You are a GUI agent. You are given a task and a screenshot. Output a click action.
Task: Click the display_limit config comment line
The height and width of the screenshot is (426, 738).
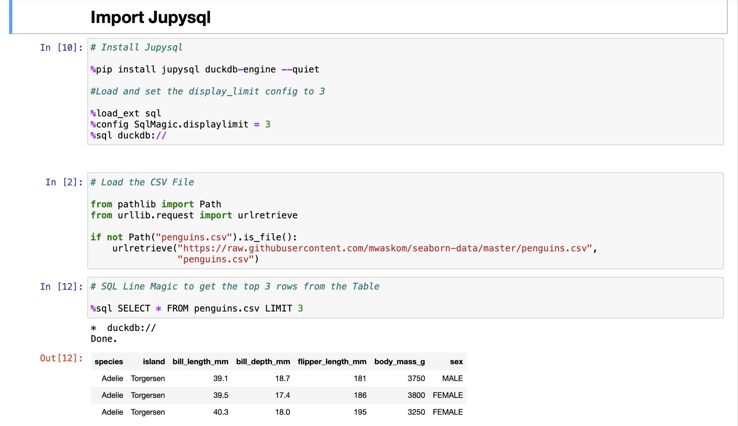tap(208, 91)
